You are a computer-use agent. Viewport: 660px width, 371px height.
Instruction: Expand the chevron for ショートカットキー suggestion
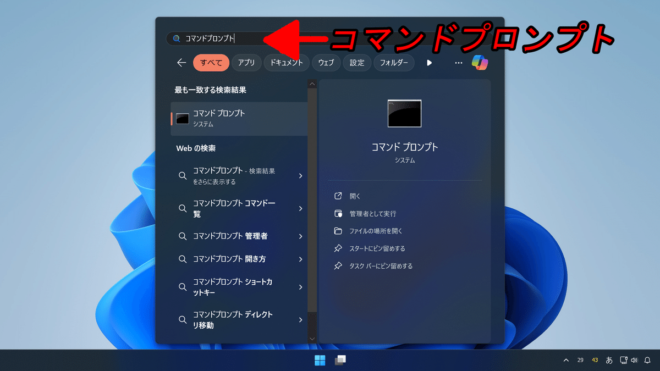(x=300, y=287)
